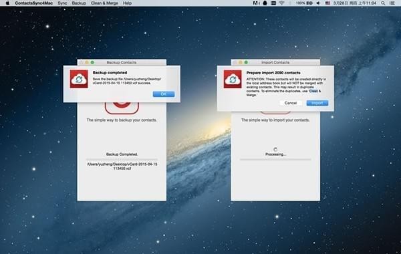Open Spotlight search magnifier

(383, 3)
